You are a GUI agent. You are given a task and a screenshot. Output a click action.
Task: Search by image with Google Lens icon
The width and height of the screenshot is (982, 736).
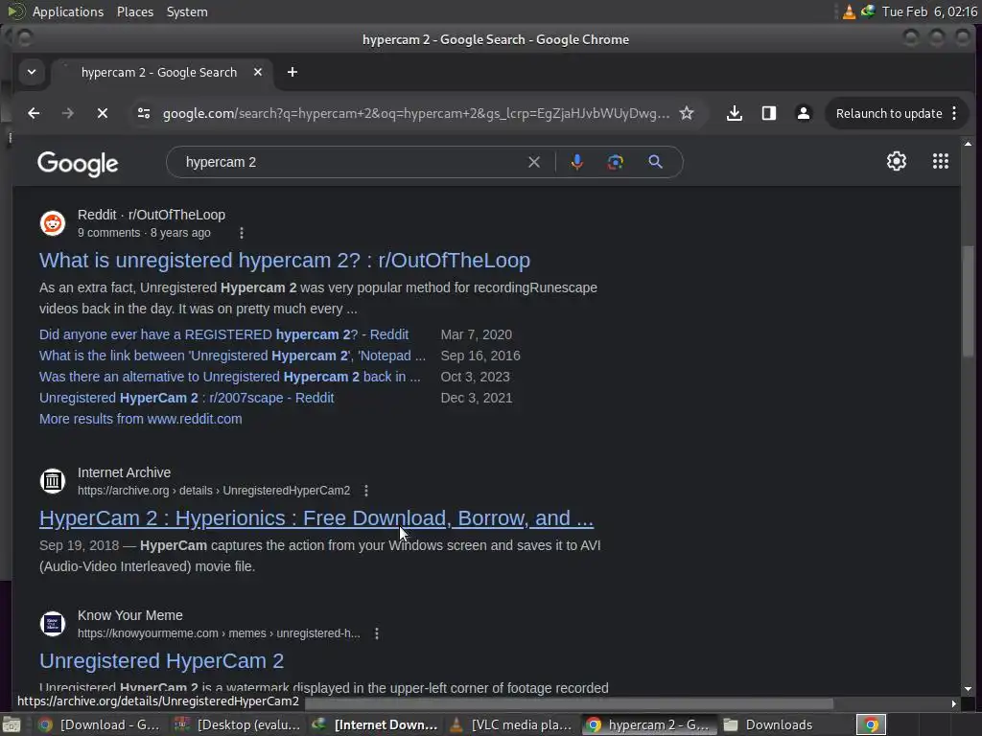click(x=616, y=162)
